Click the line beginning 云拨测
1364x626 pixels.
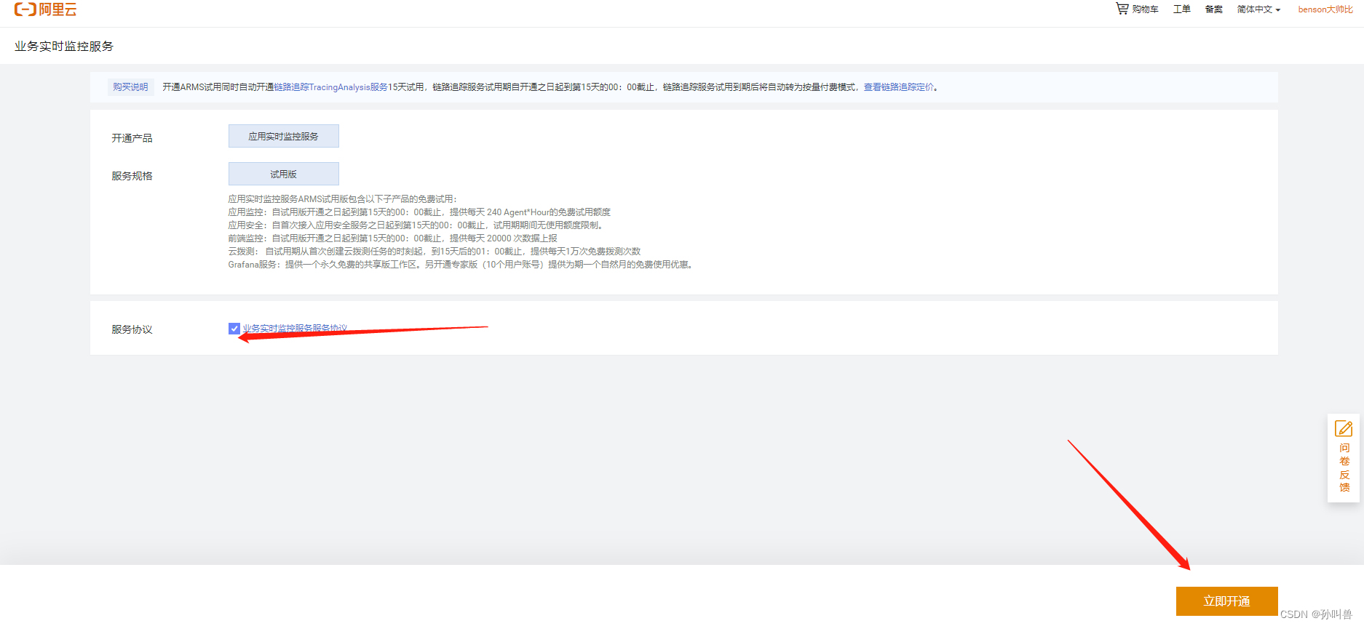(x=435, y=252)
